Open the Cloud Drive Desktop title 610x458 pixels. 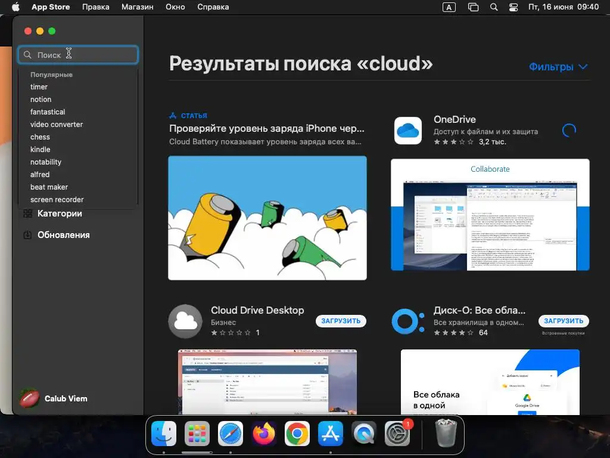[257, 310]
